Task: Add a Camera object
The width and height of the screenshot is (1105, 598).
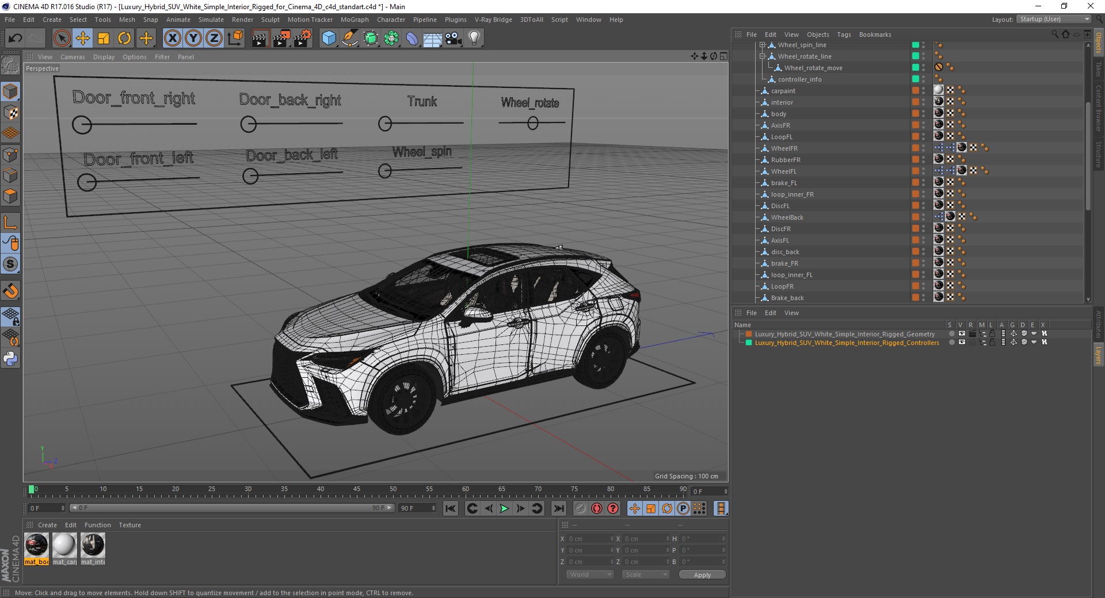Action: pyautogui.click(x=454, y=39)
